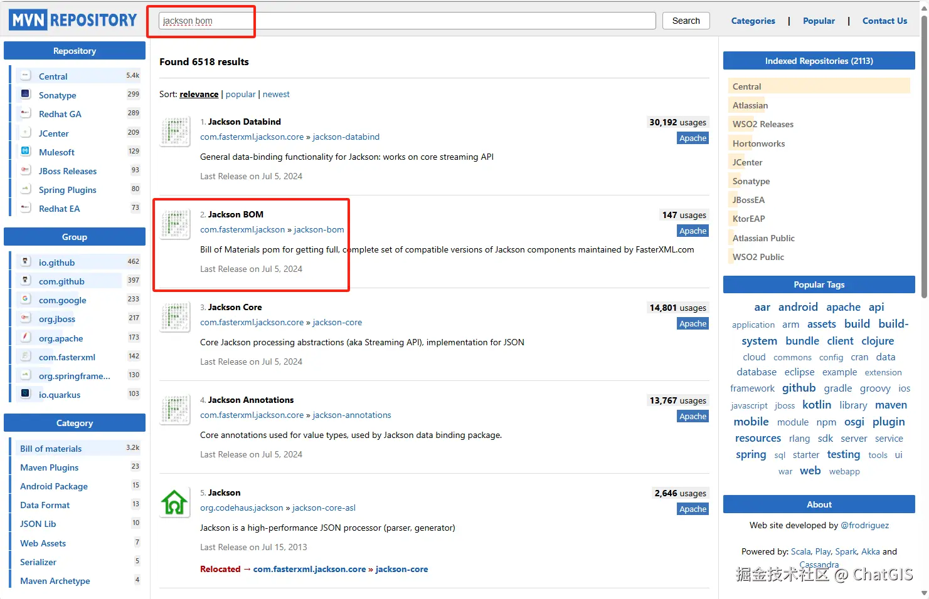Click Apache license tag on Jackson BOM
This screenshot has height=599, width=929.
[x=693, y=231]
